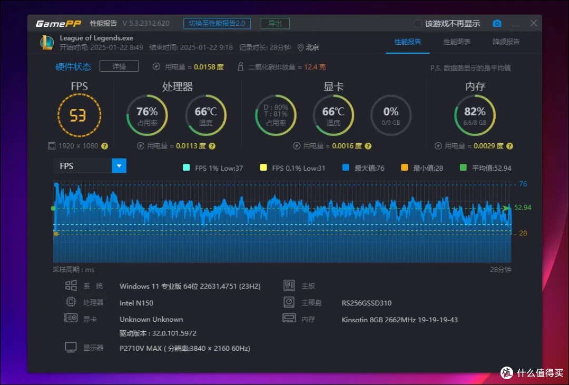Tick the 该游戏不再显示 checkbox
The height and width of the screenshot is (385, 569).
[418, 24]
